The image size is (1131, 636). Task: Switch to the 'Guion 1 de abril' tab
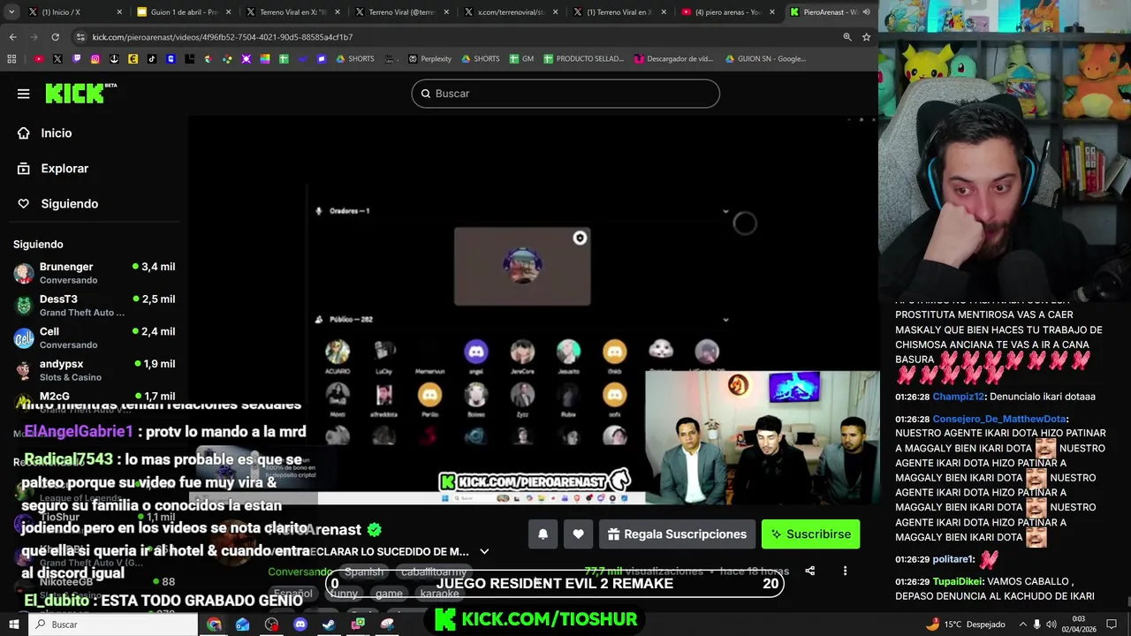coord(184,12)
